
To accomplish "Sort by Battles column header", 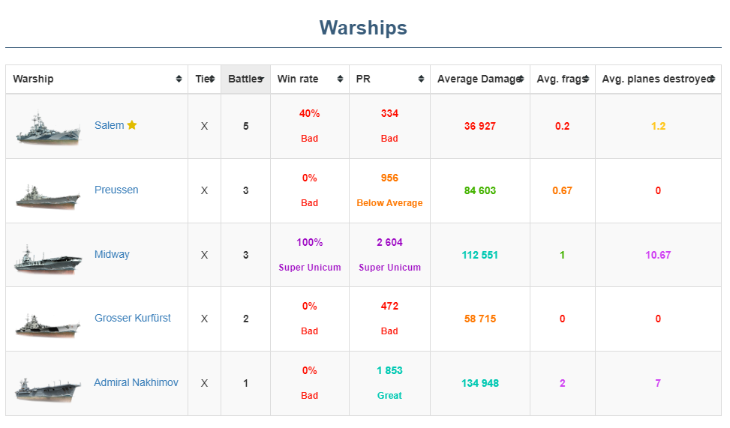I will click(245, 79).
